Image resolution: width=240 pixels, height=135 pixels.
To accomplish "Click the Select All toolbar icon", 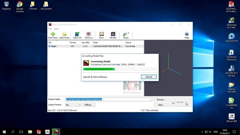I will [x=77, y=35].
